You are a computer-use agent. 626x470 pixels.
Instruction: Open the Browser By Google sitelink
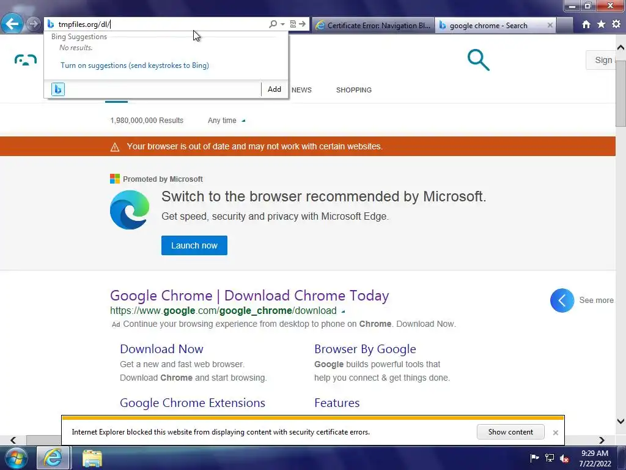[x=366, y=349]
